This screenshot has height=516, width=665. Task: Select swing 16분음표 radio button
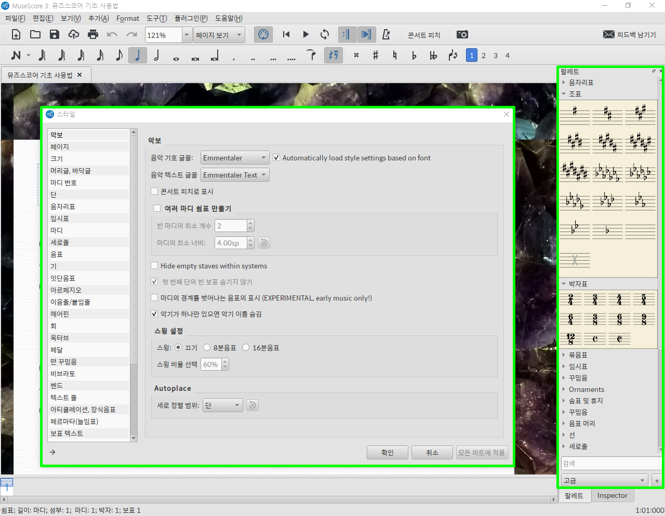click(246, 347)
